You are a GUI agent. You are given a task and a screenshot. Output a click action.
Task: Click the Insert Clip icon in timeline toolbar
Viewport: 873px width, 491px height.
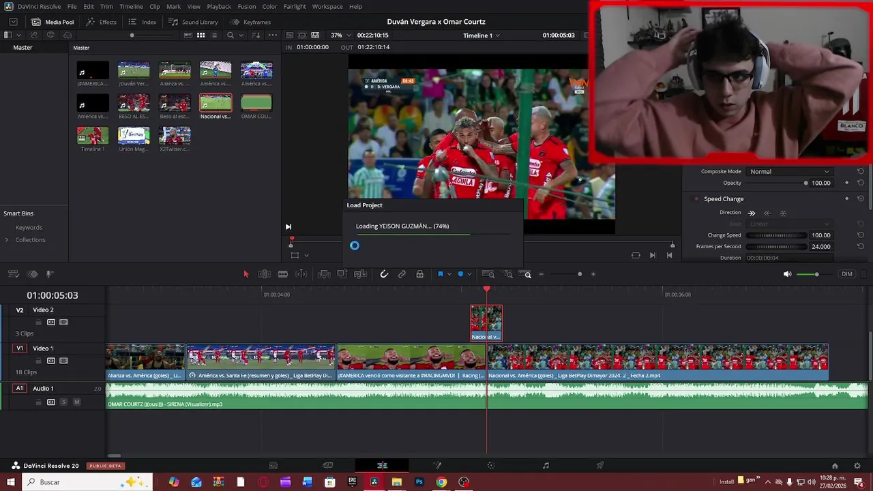[324, 274]
